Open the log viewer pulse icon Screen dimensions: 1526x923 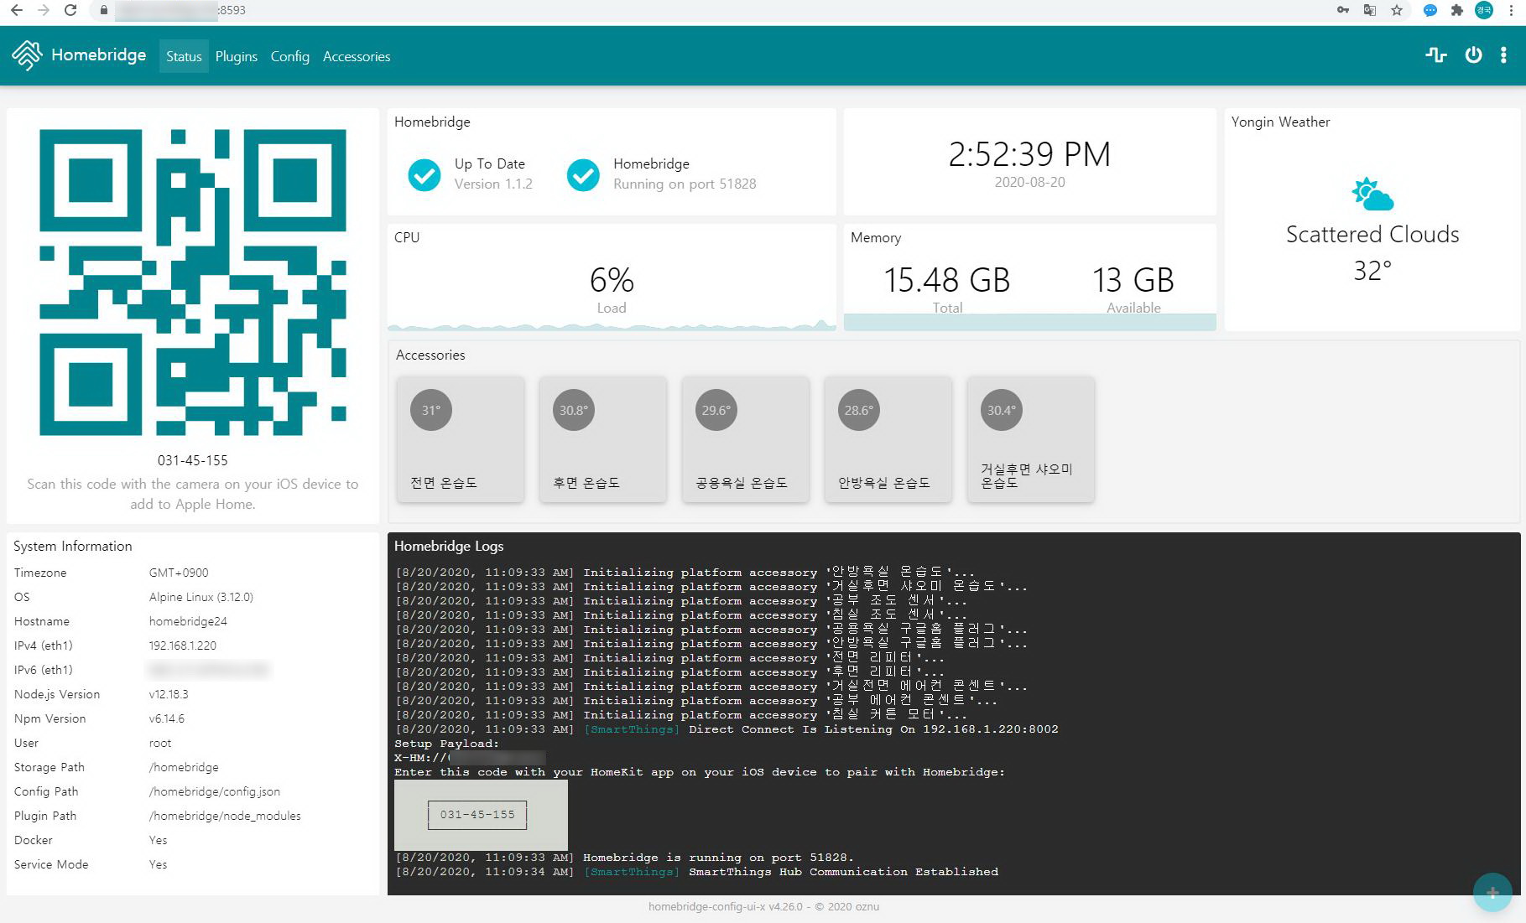click(1435, 55)
